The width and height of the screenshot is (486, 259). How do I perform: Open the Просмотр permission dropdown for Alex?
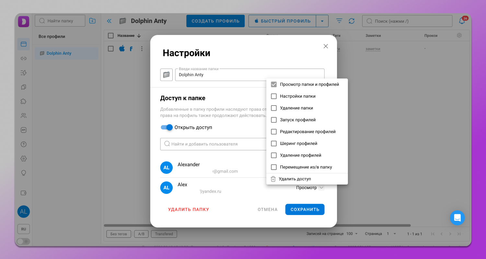310,187
